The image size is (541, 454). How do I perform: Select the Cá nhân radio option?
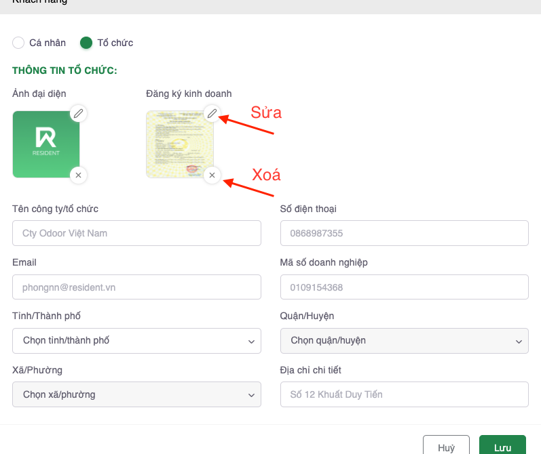point(18,43)
